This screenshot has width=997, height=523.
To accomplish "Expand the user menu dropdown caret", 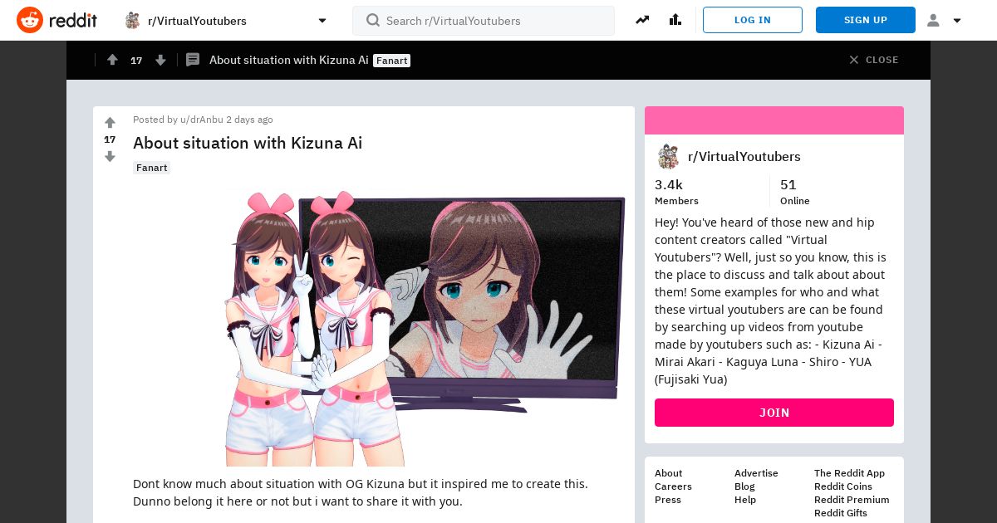I will 957,21.
